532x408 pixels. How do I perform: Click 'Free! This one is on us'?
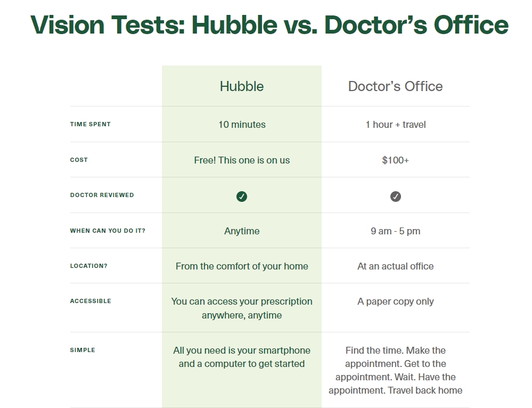coord(242,160)
